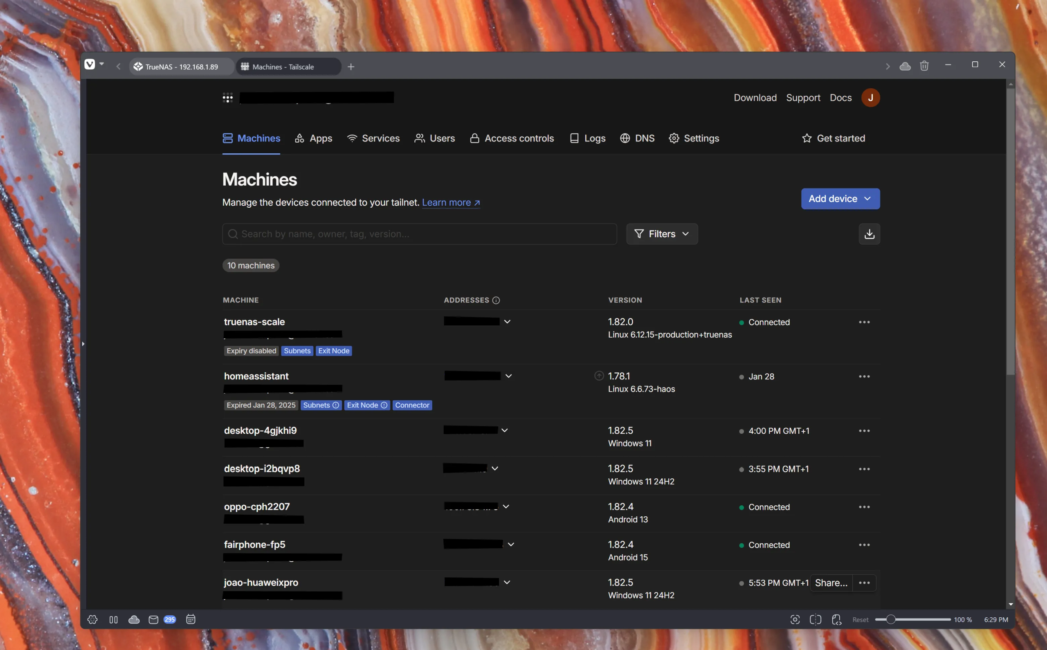The width and height of the screenshot is (1047, 650).
Task: Click the capture page camera icon
Action: pyautogui.click(x=795, y=619)
